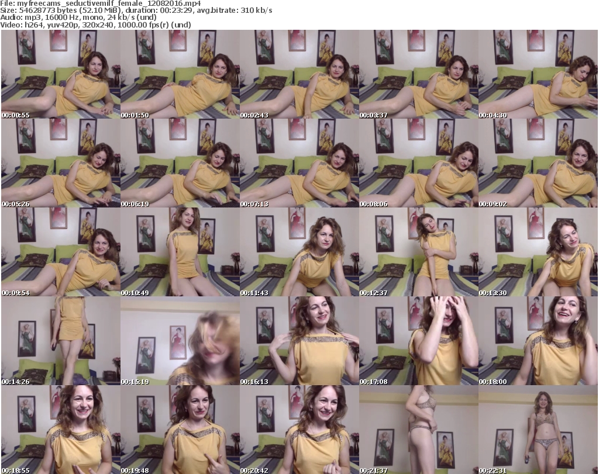Select the thumbnail marked 00:18:00
Viewport: 599px width, 474px height.
pyautogui.click(x=538, y=341)
